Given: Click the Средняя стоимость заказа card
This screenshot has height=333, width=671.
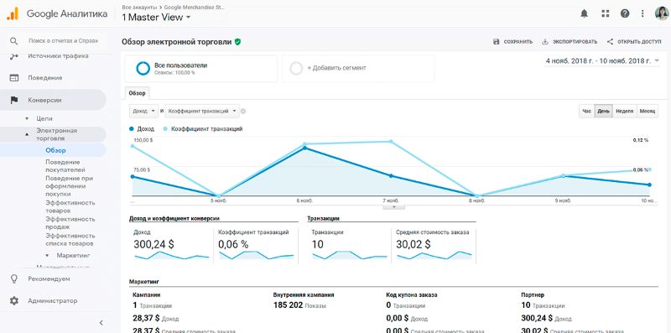Looking at the screenshot, I should tap(434, 246).
